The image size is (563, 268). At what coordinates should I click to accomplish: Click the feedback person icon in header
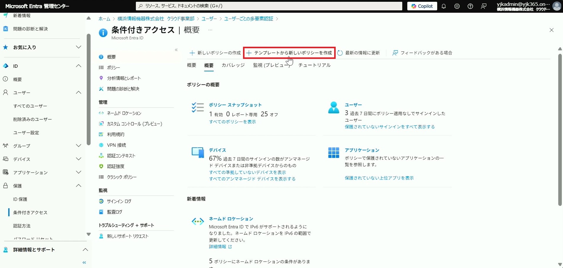pos(484,6)
